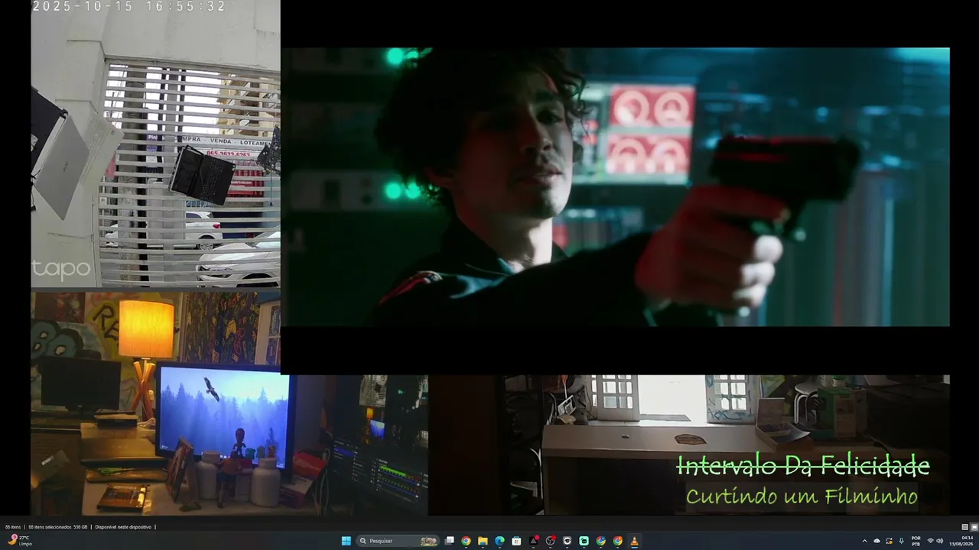The image size is (979, 550).
Task: Open the POR PTB language switcher
Action: [916, 541]
